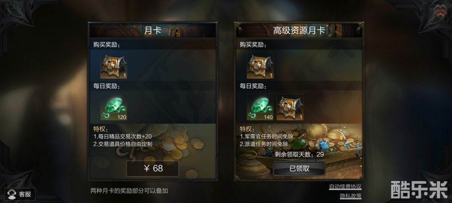The width and height of the screenshot is (452, 203).
Task: Select the 高级资源月卡 card title header
Action: [299, 30]
